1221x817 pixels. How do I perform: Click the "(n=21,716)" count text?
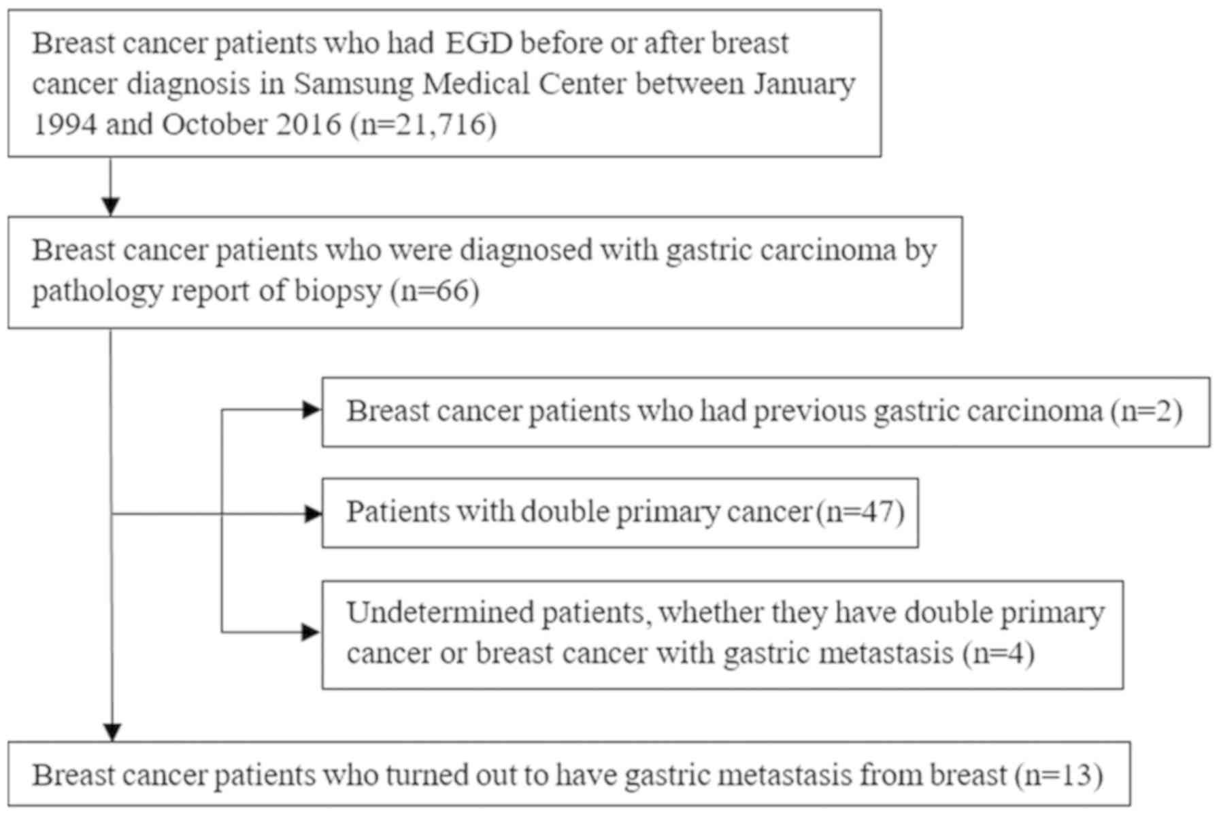pos(423,124)
